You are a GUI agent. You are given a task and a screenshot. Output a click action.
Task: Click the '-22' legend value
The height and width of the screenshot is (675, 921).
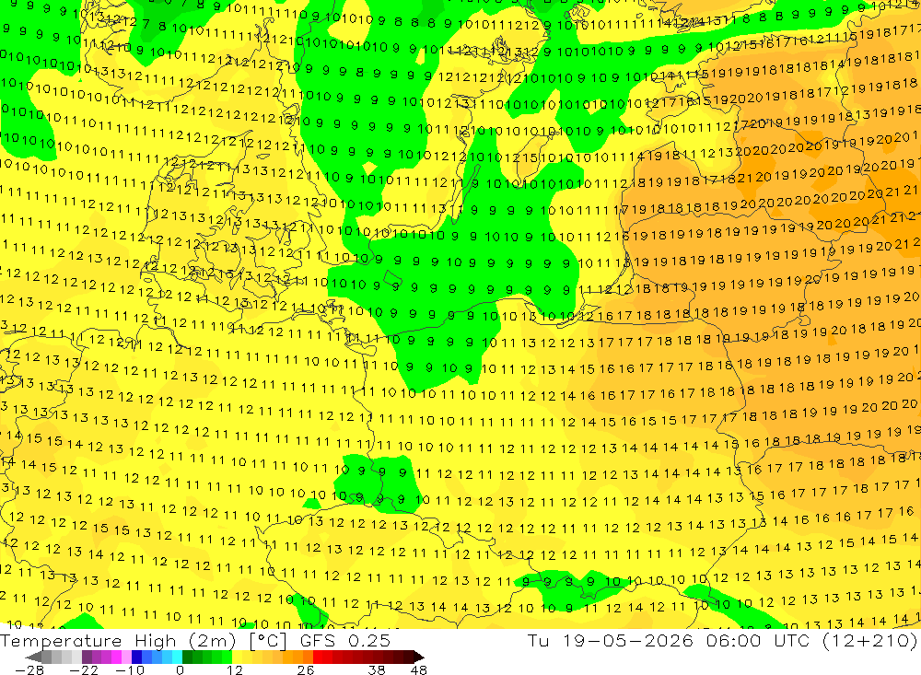coord(84,670)
